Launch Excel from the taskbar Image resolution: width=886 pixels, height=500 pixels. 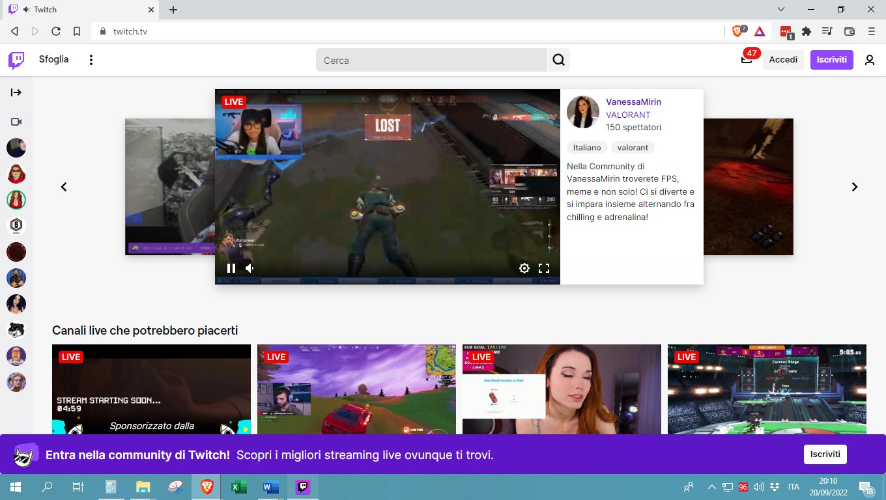point(239,487)
